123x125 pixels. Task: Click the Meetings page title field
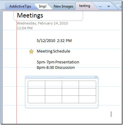click(x=48, y=16)
